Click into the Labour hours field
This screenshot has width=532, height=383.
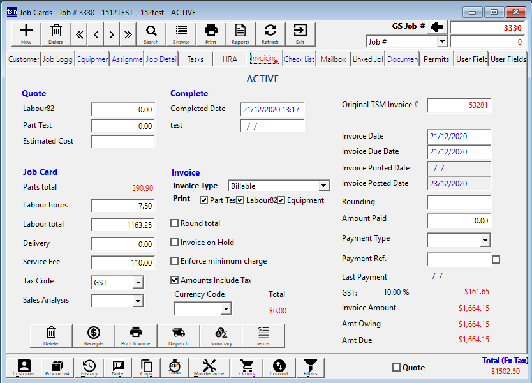click(123, 206)
